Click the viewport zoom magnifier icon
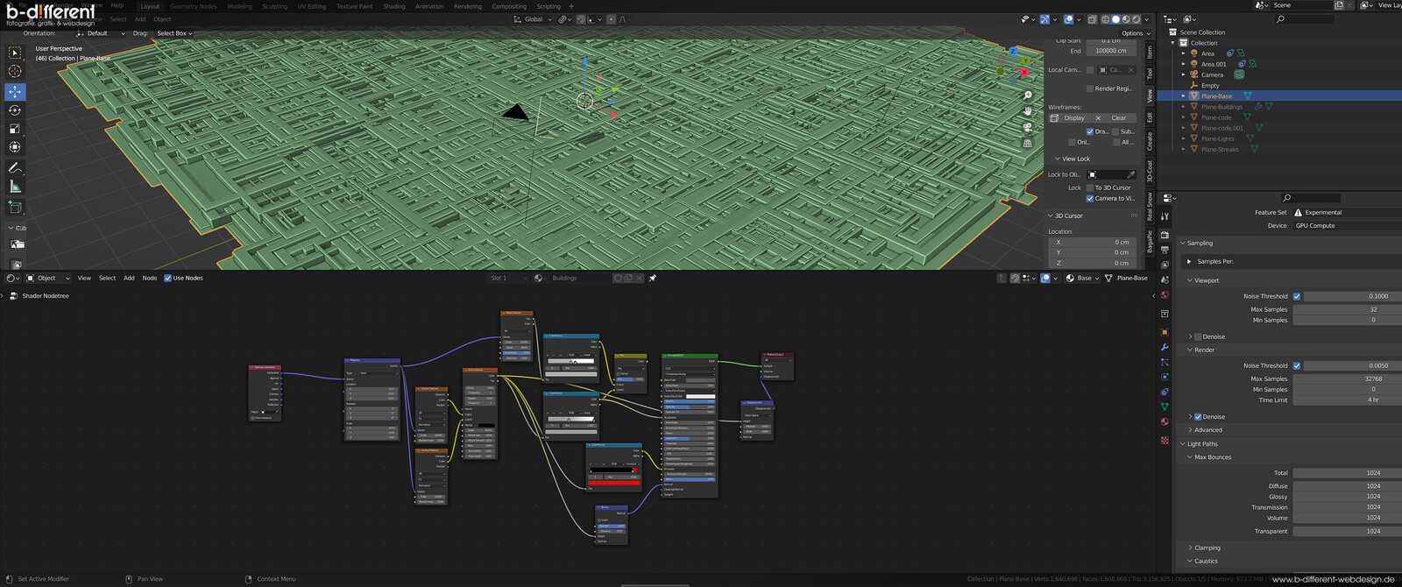Screen dimensions: 1402x587 click(1028, 95)
